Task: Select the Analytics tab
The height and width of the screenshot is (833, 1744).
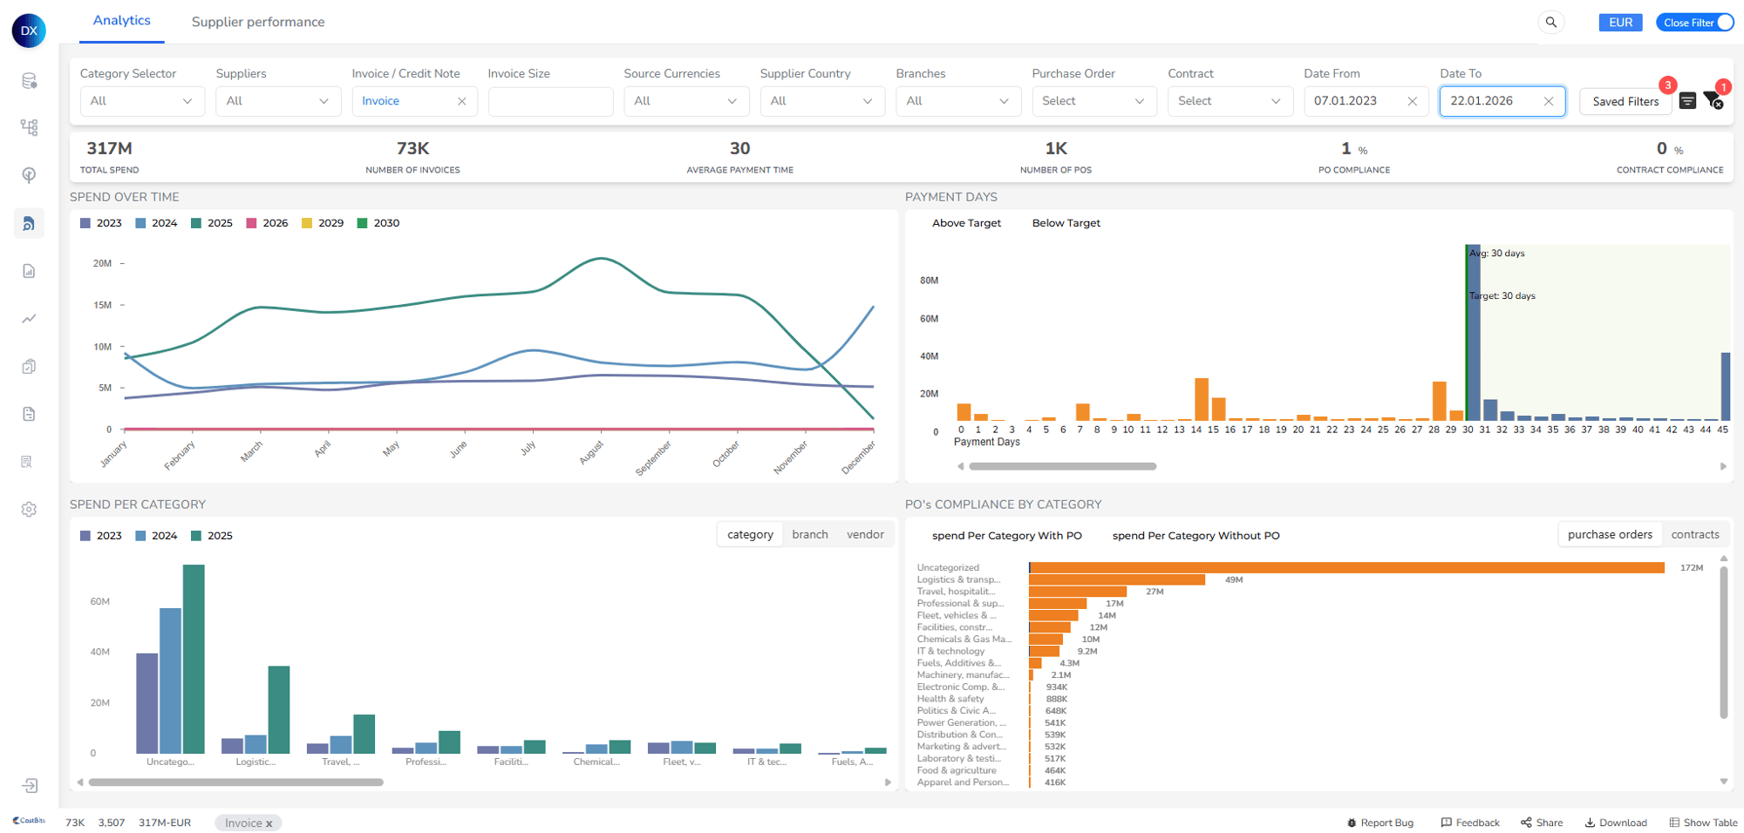Action: [121, 21]
